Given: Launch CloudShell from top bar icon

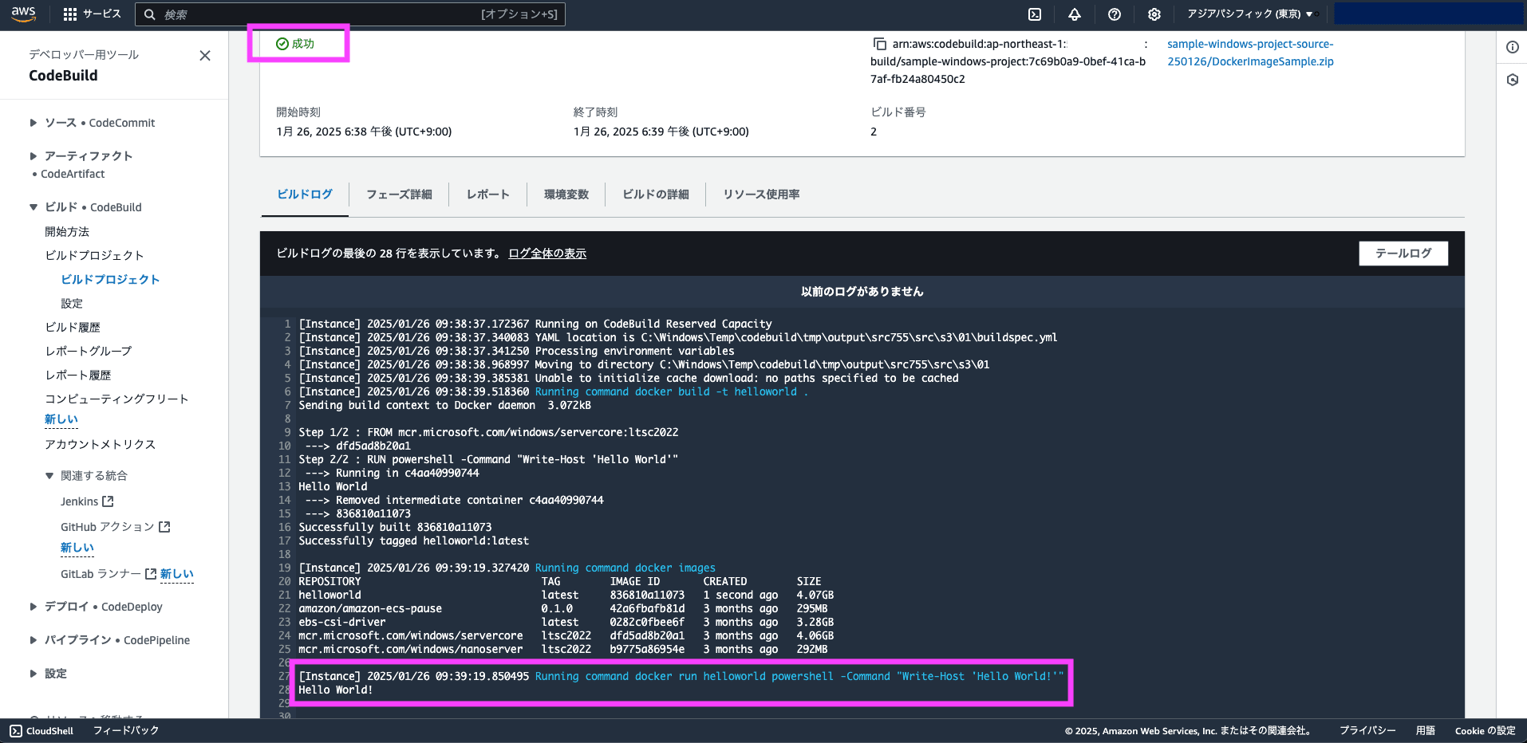Looking at the screenshot, I should (1035, 14).
